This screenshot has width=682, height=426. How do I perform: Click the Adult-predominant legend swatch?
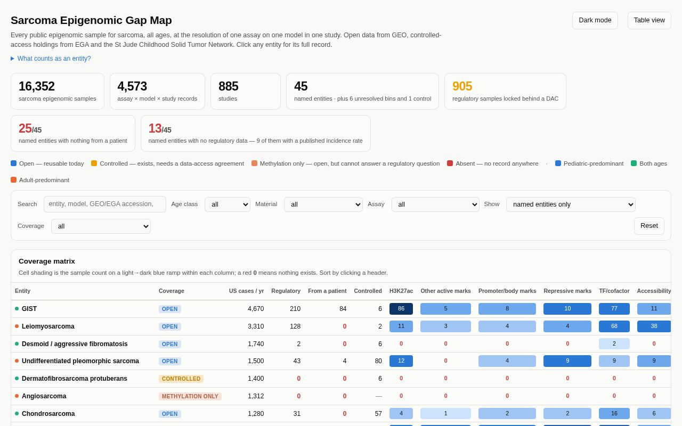pos(14,180)
